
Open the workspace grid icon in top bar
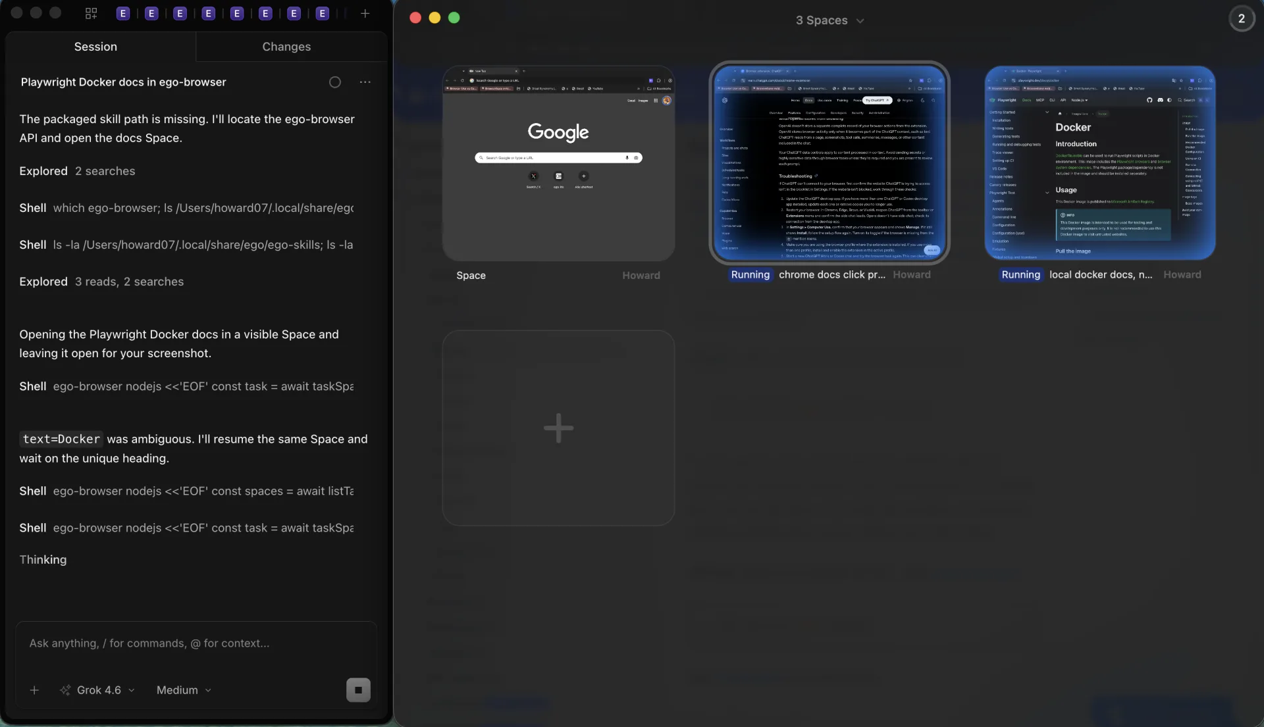91,13
